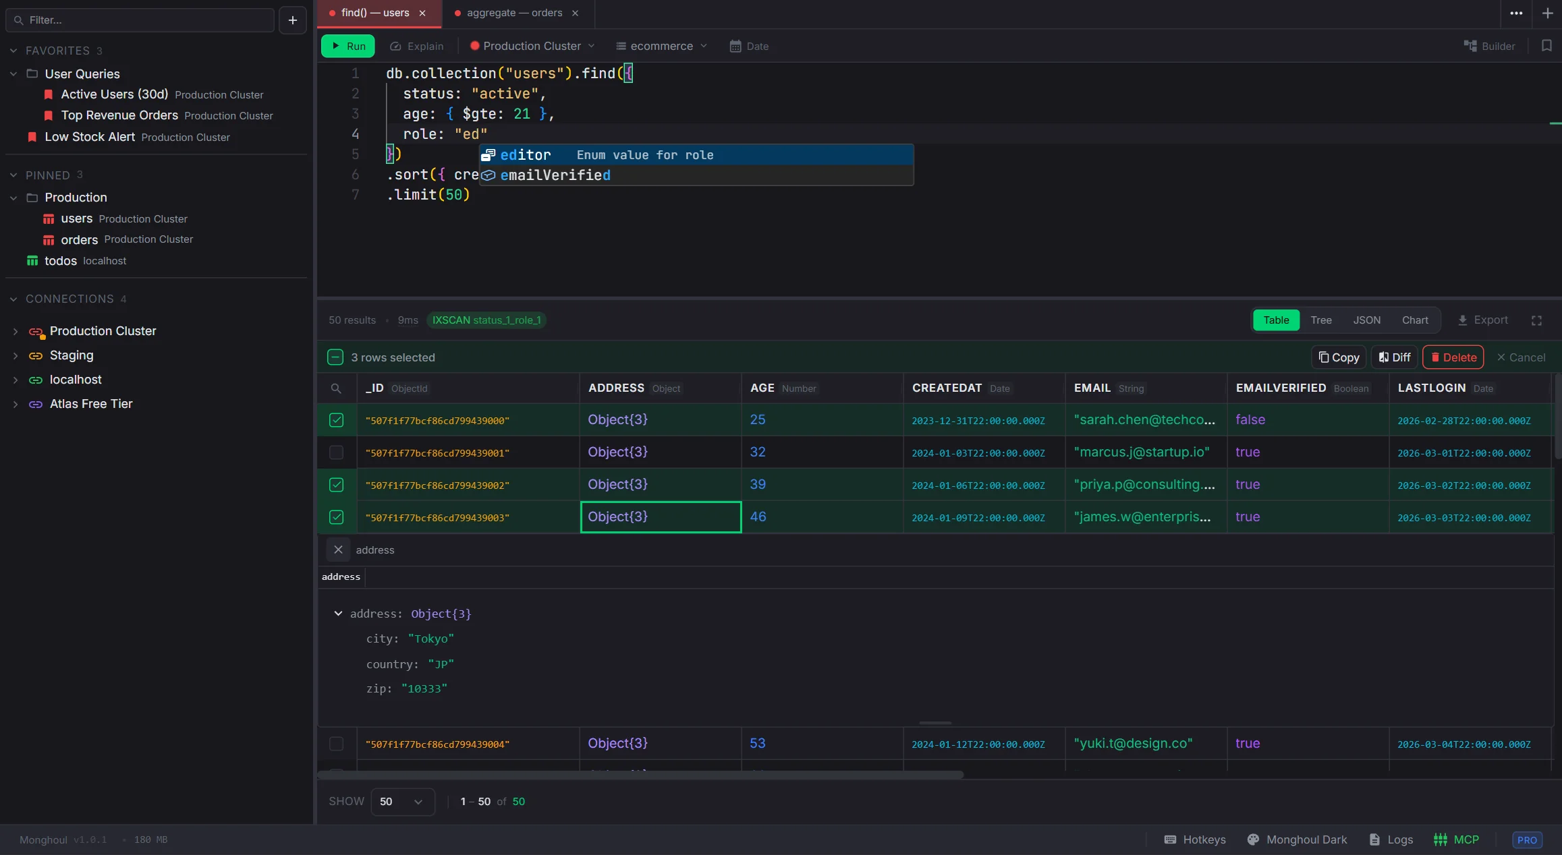The height and width of the screenshot is (855, 1562).
Task: Click the horizontal scrollbar of results table
Action: point(640,775)
